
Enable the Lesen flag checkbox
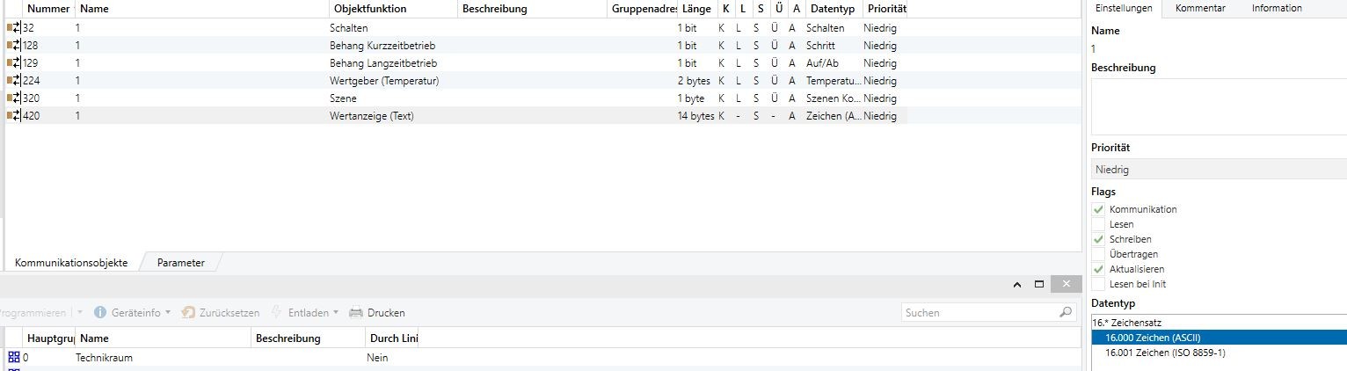tap(1098, 224)
